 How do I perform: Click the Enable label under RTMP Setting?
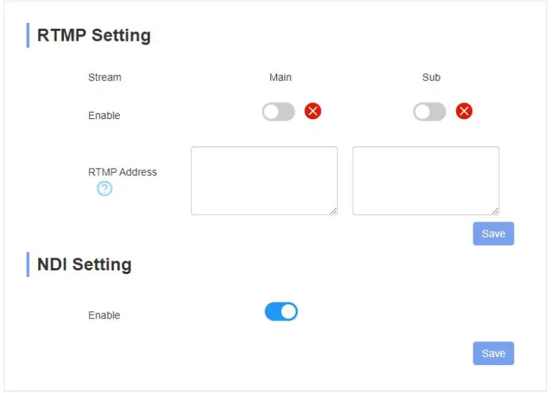(104, 115)
